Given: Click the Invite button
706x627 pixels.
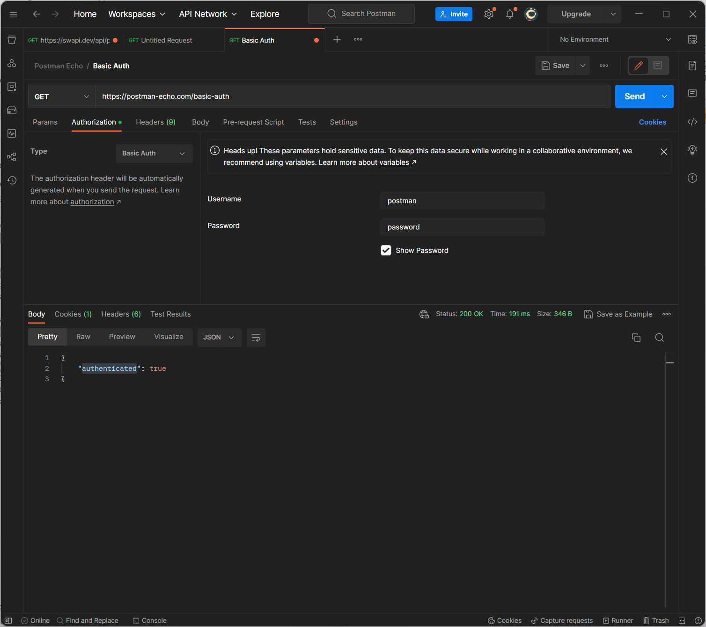Looking at the screenshot, I should click(454, 14).
